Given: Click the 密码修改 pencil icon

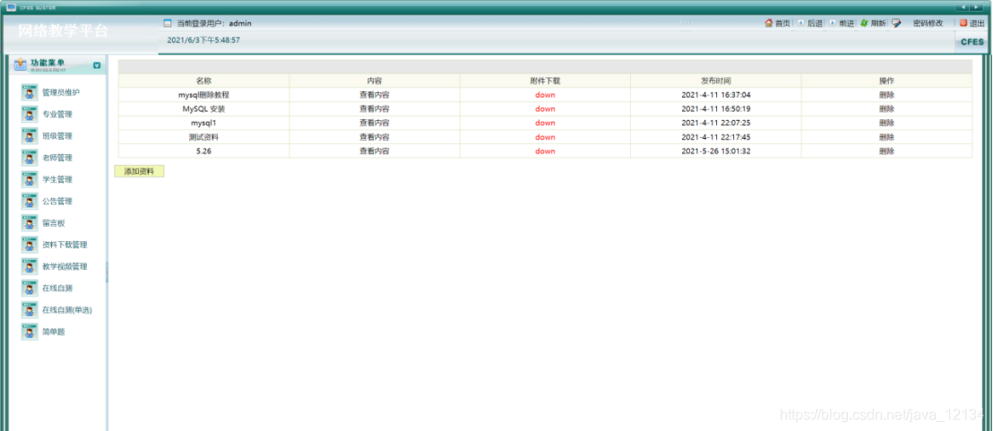Looking at the screenshot, I should click(x=896, y=23).
